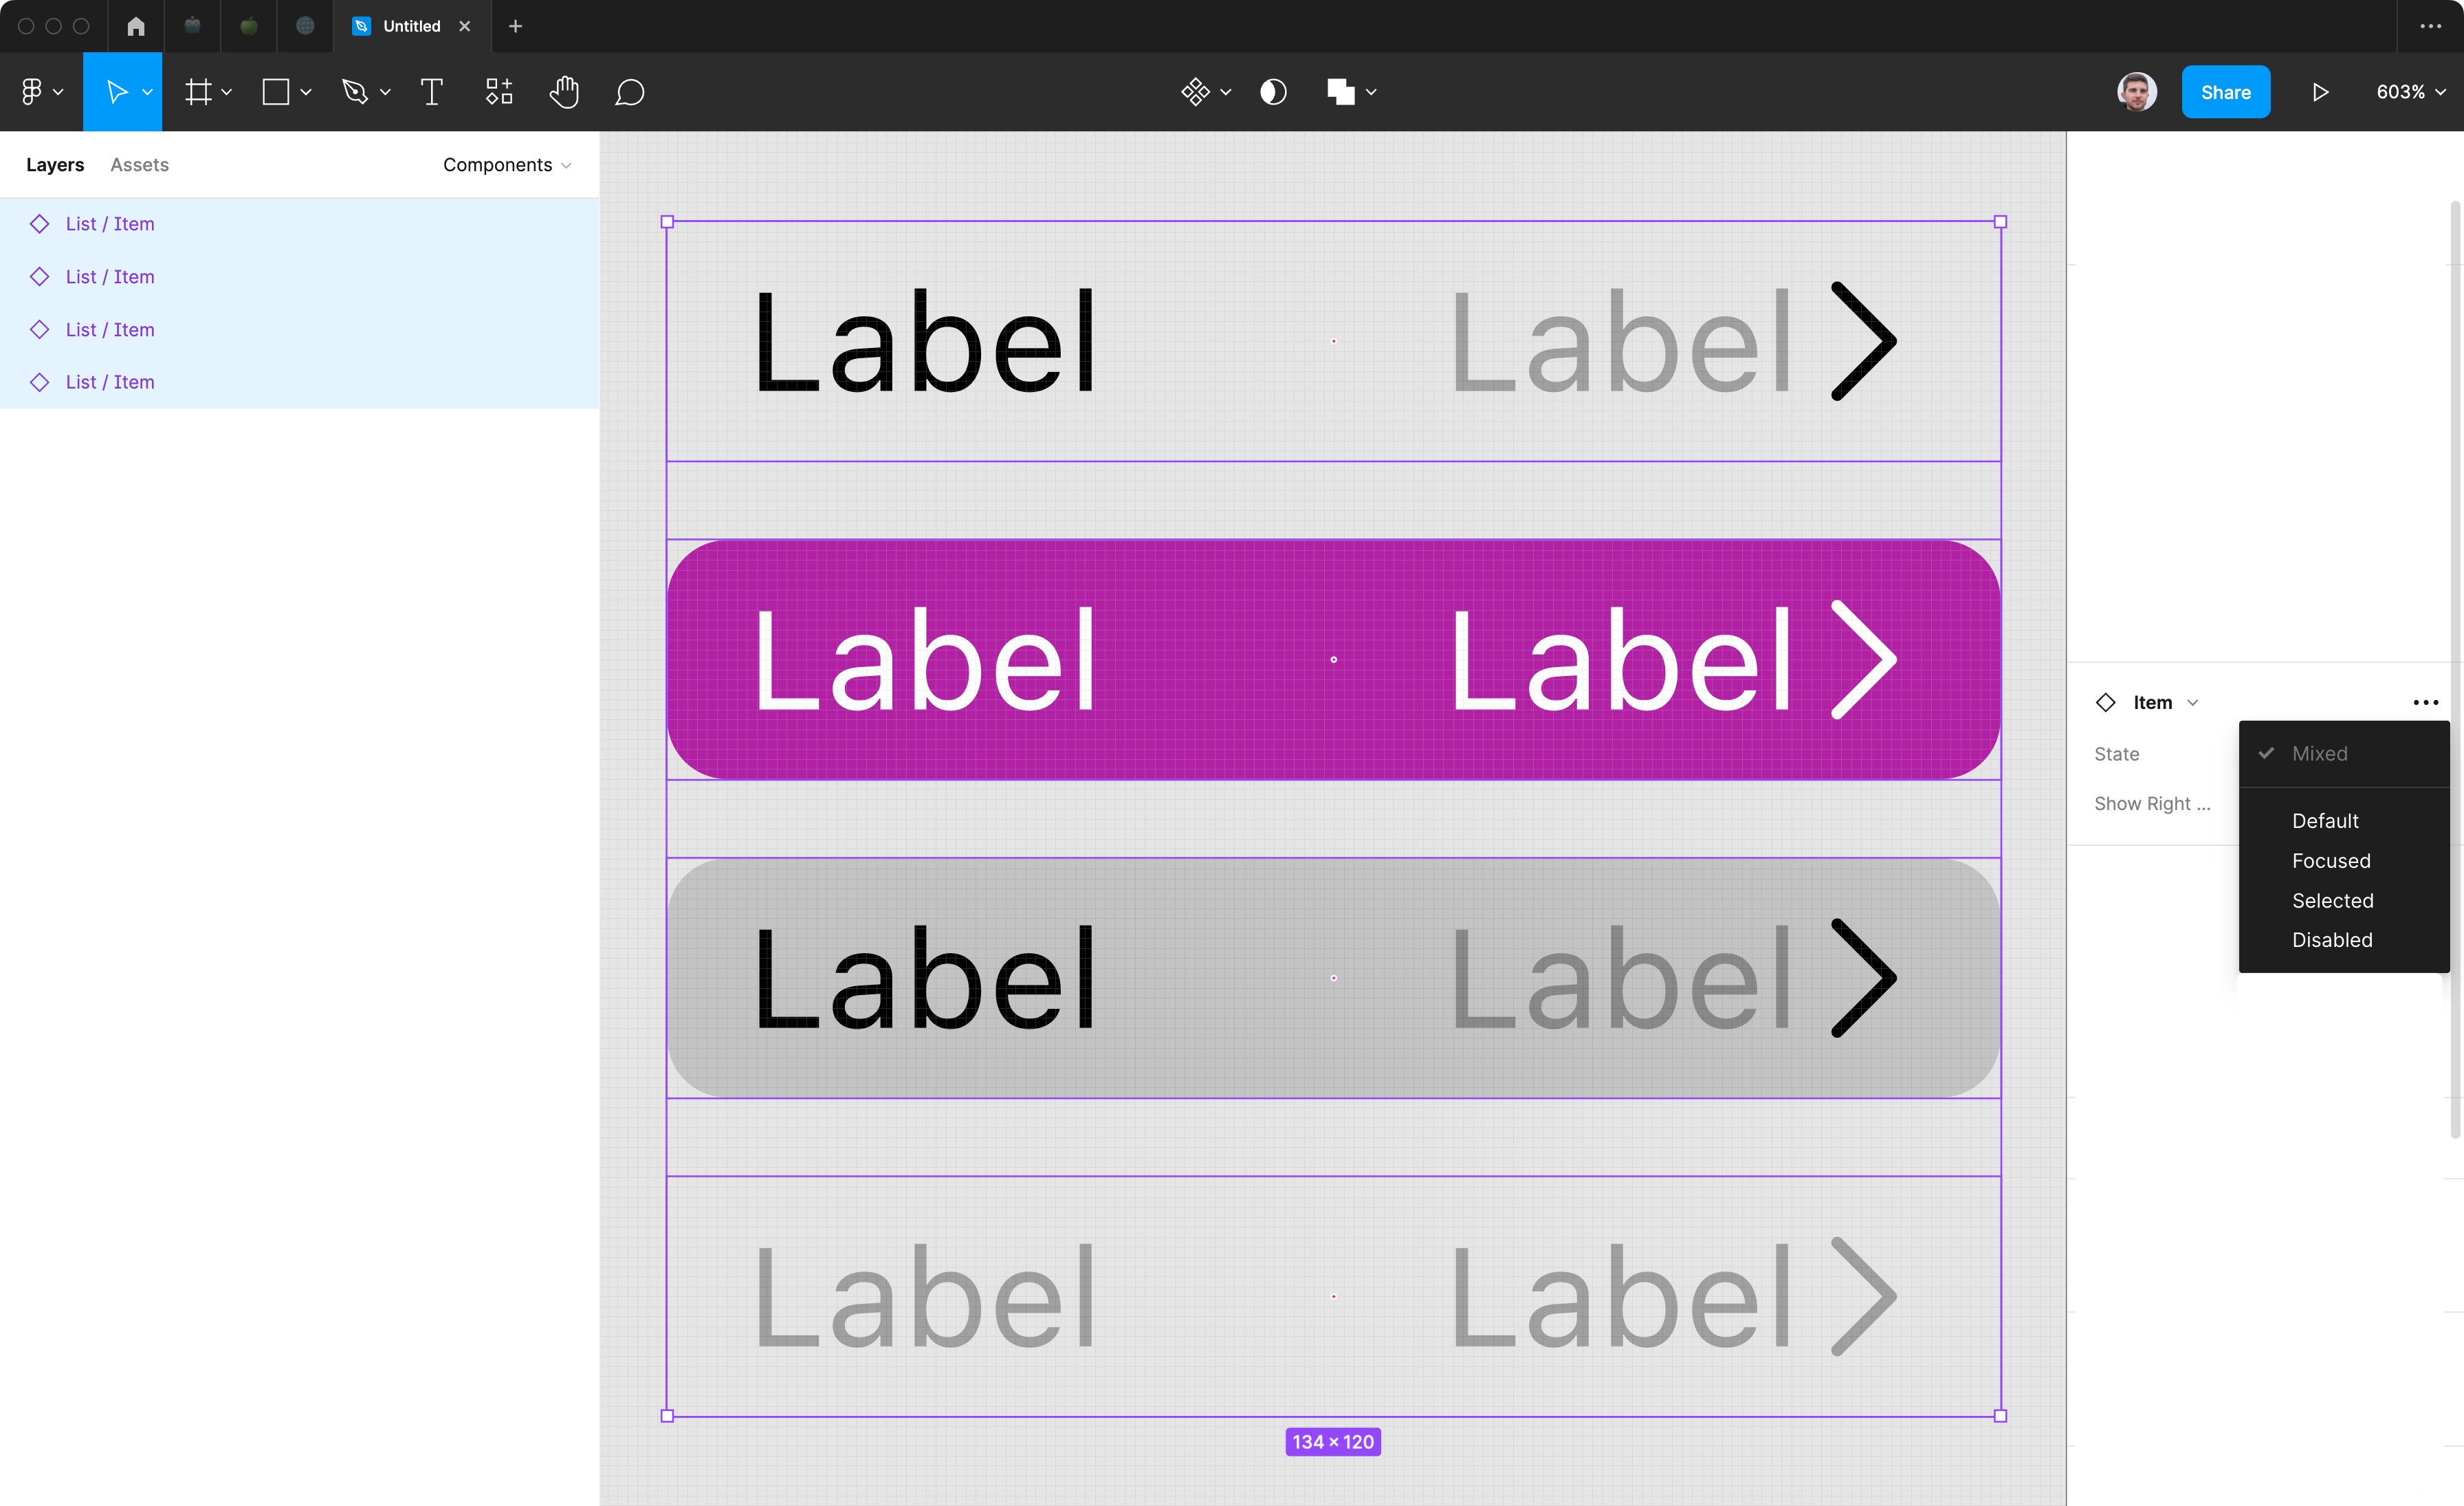Choose Disabled from the State menu

(2332, 940)
